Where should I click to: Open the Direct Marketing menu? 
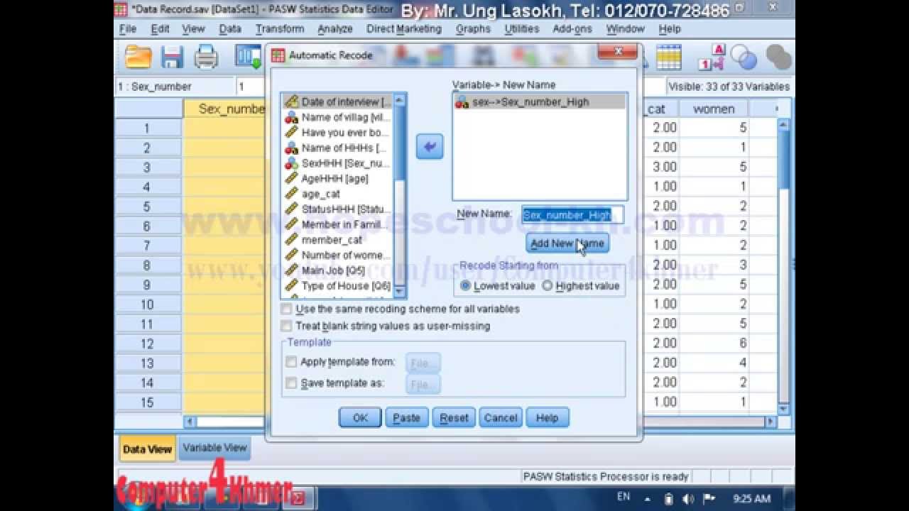pos(404,29)
